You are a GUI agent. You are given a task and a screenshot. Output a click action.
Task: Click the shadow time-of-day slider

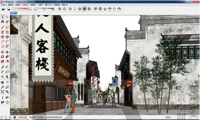click(x=44, y=9)
